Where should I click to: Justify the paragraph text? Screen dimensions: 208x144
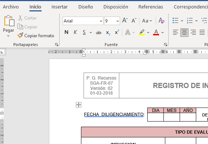coord(202,32)
